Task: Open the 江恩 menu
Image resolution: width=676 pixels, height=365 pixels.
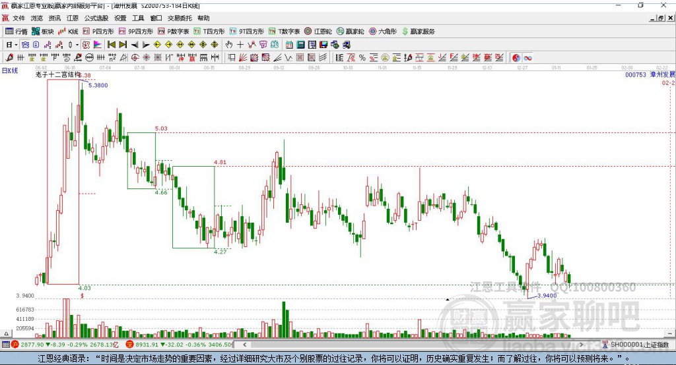Action: point(73,18)
